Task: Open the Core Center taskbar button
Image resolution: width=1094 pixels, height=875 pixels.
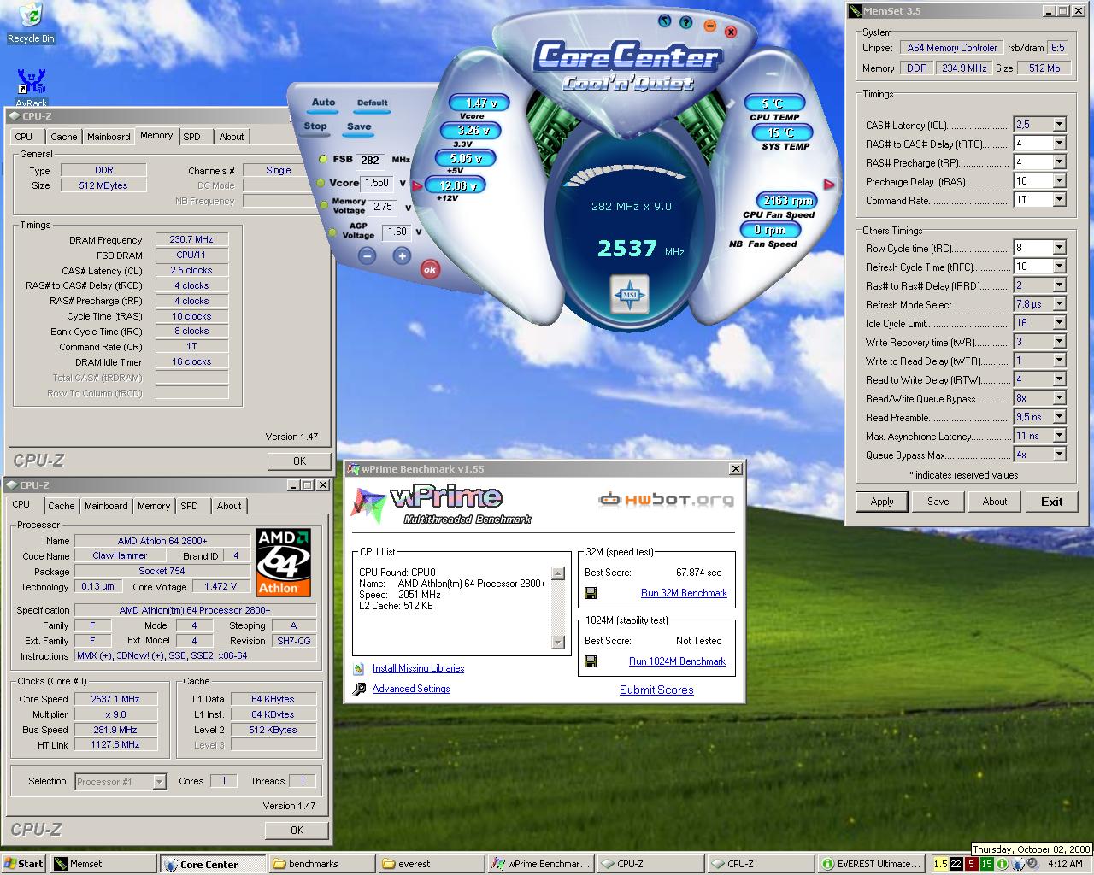Action: pos(212,864)
